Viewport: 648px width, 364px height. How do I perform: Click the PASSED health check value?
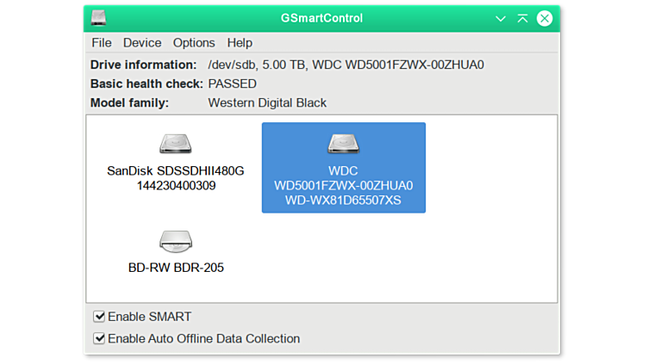pyautogui.click(x=232, y=83)
